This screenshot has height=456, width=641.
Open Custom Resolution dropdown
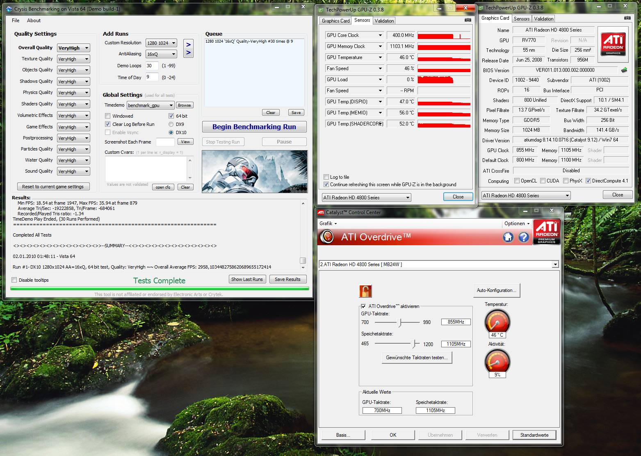(x=161, y=43)
